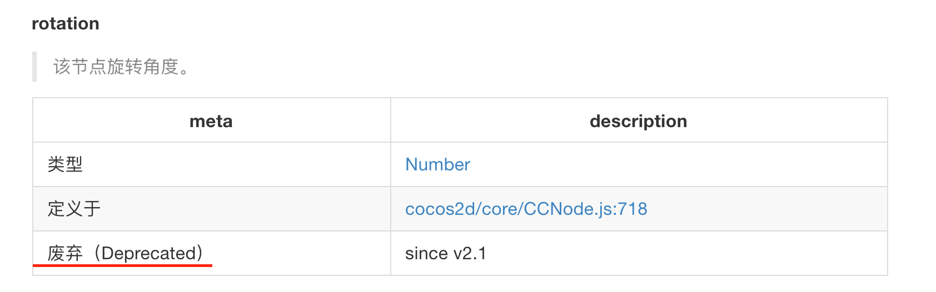Image resolution: width=936 pixels, height=292 pixels.
Task: Click the rotation property heading
Action: click(x=66, y=24)
